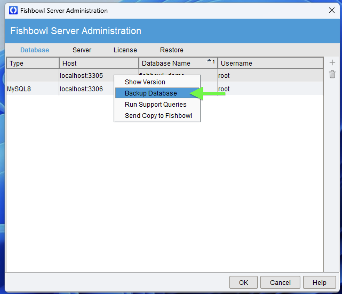Image resolution: width=342 pixels, height=294 pixels.
Task: Choose Show Version in the context menu
Action: (x=145, y=82)
